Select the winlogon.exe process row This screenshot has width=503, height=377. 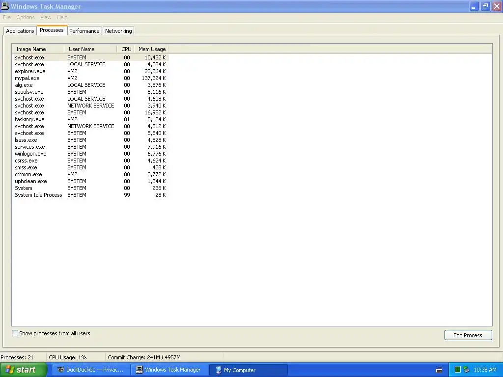pyautogui.click(x=90, y=154)
